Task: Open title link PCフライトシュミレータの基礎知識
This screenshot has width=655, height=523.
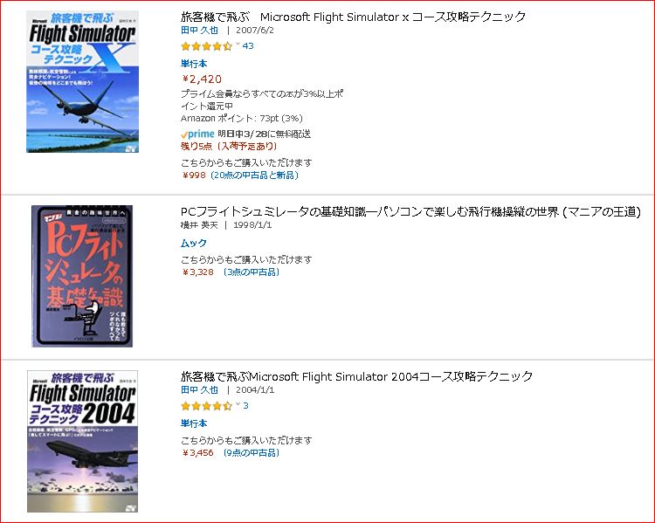Action: [x=410, y=212]
